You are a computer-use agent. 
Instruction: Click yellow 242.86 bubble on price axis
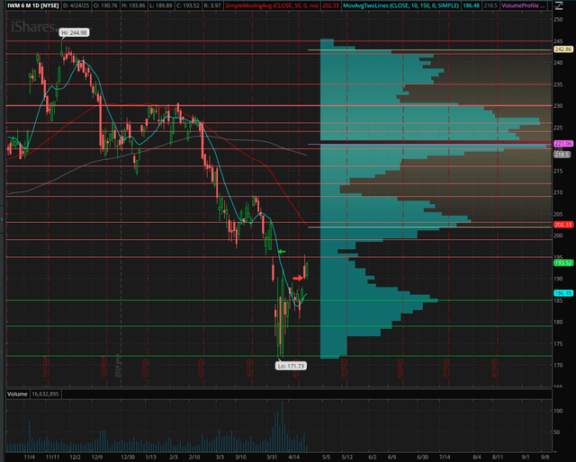pyautogui.click(x=563, y=49)
